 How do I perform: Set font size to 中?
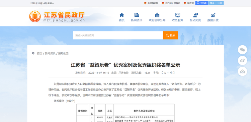[168, 73]
